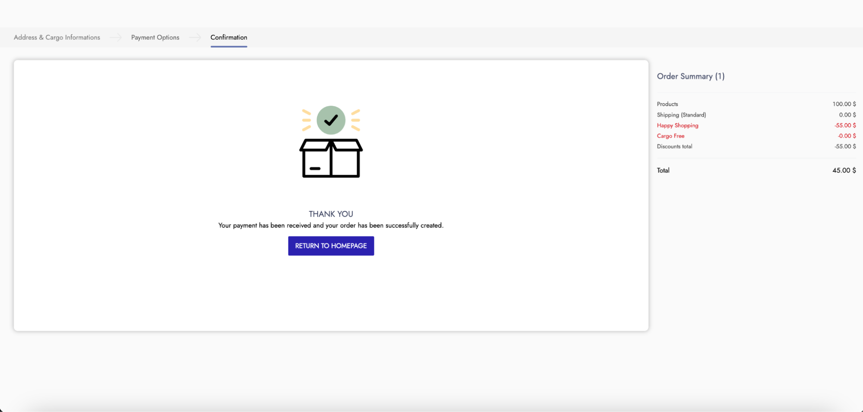This screenshot has height=412, width=863.
Task: Click the Happy Shopping discount label
Action: point(677,126)
